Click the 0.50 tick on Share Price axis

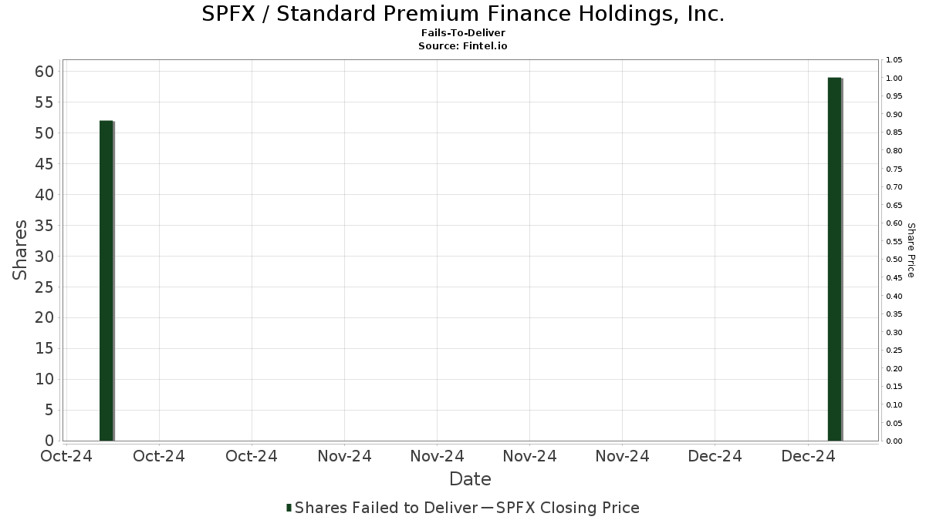894,260
